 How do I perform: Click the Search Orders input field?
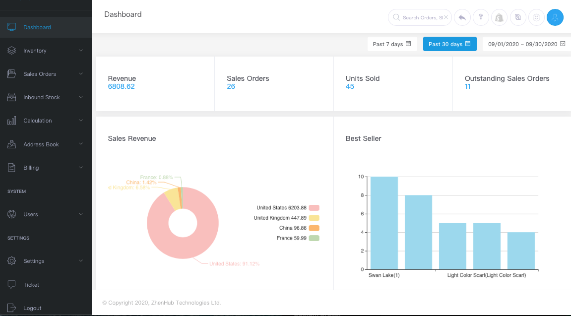click(x=420, y=17)
